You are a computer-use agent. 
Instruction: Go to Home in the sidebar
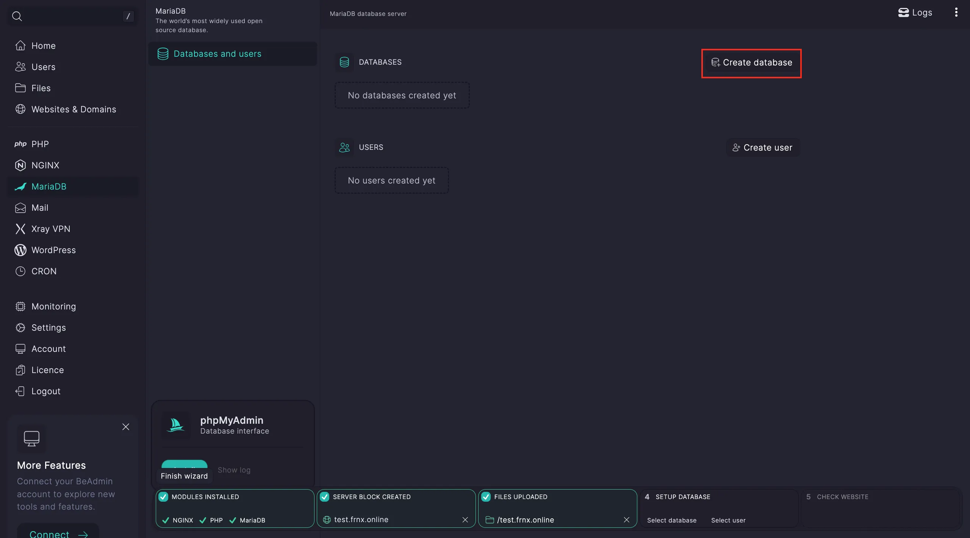pyautogui.click(x=73, y=46)
